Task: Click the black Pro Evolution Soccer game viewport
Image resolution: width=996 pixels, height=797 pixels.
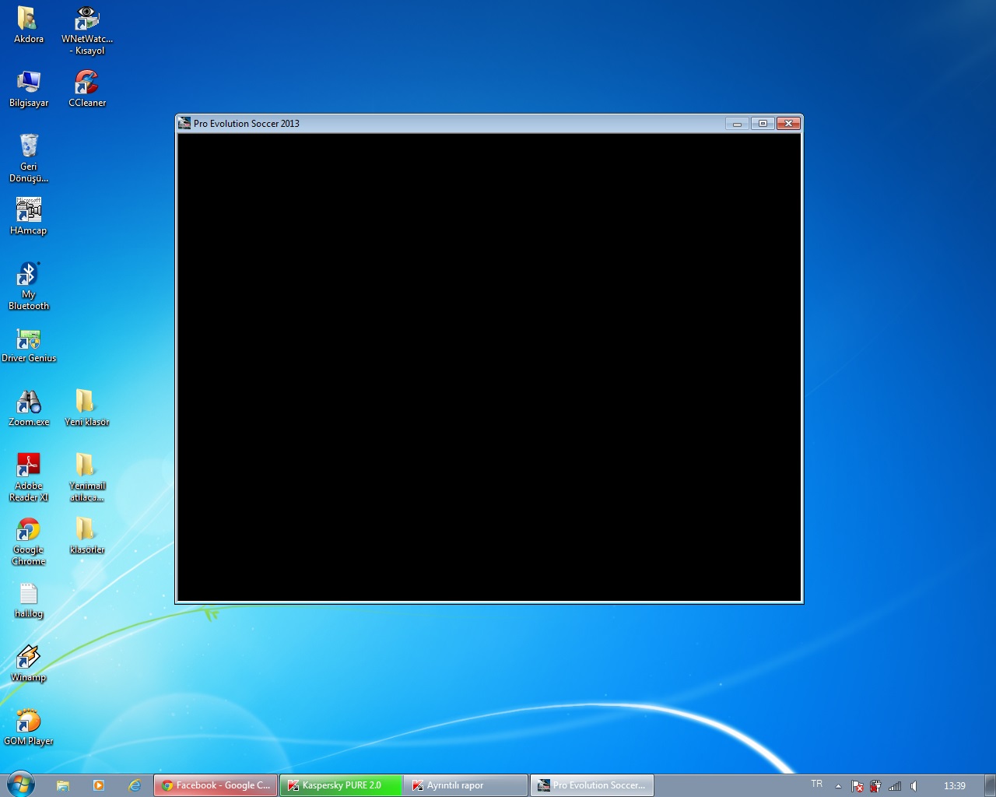Action: pyautogui.click(x=489, y=367)
